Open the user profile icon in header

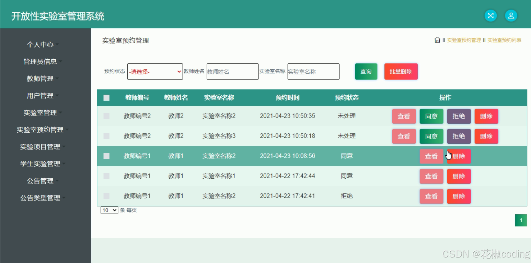511,15
